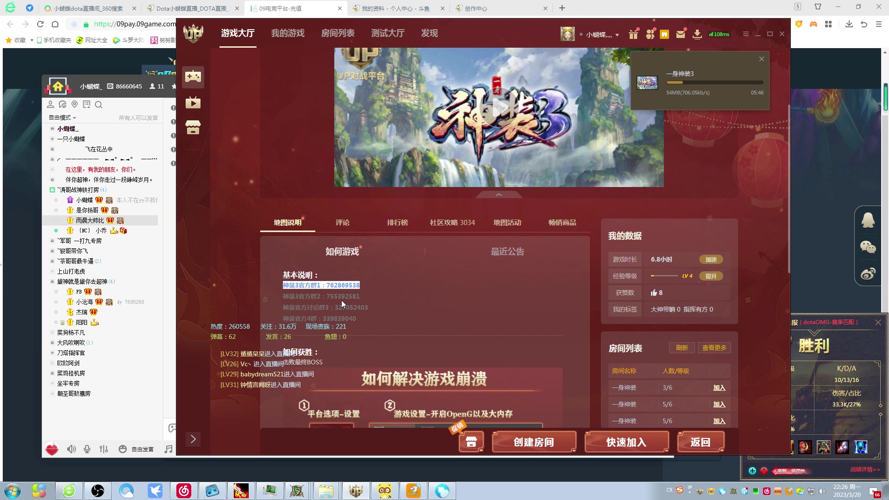Expand the 耸神就是耸你去超神 channel

pos(52,281)
